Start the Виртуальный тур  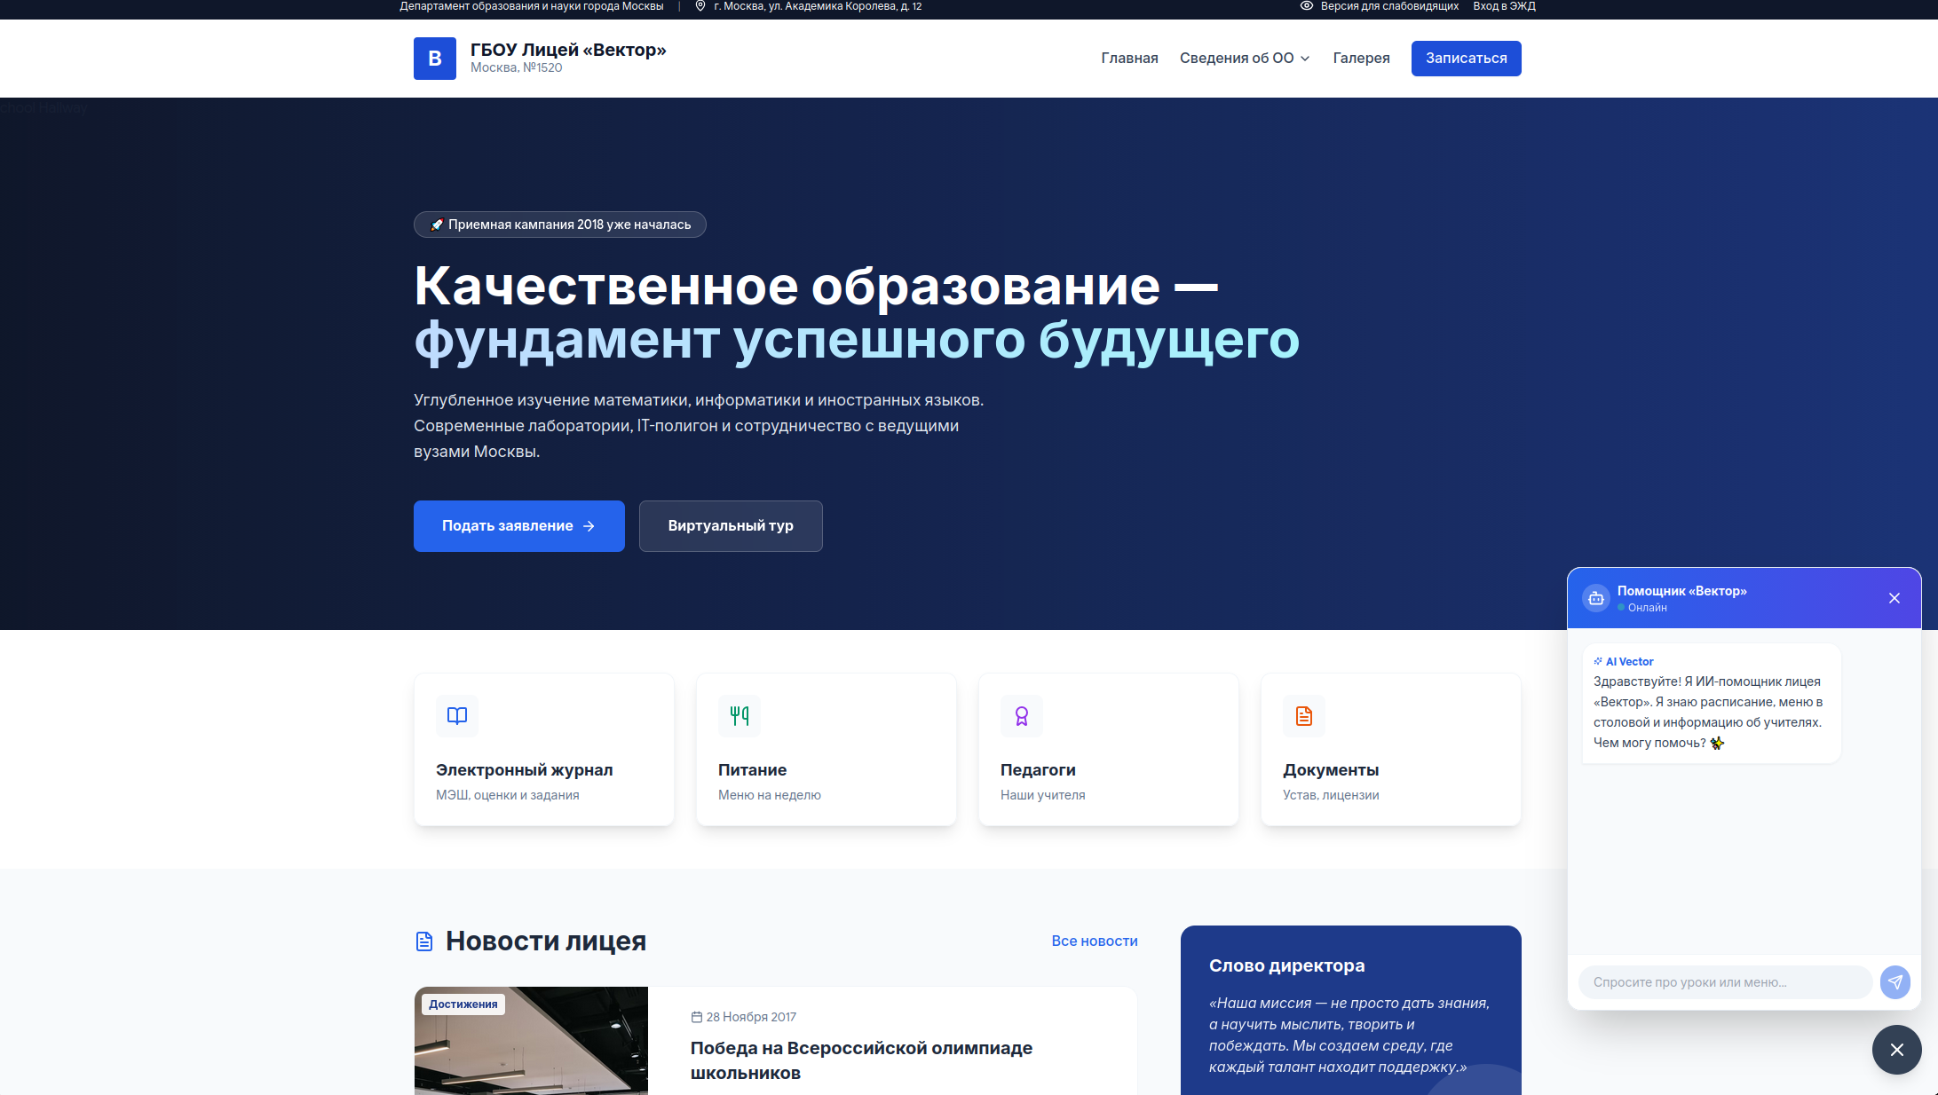click(x=730, y=526)
